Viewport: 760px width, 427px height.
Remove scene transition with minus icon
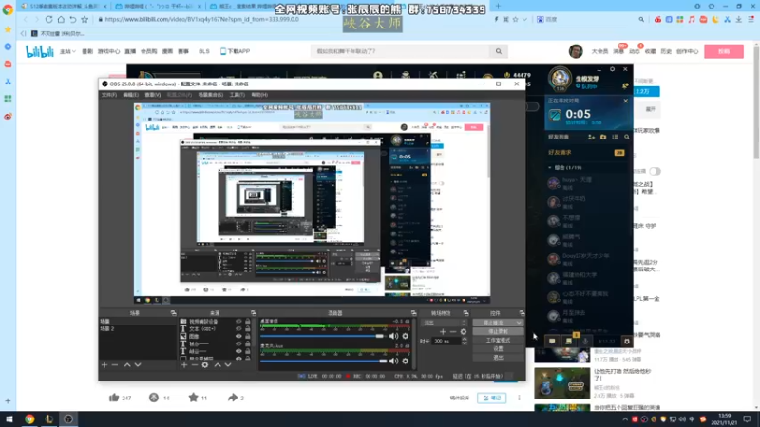pyautogui.click(x=453, y=331)
